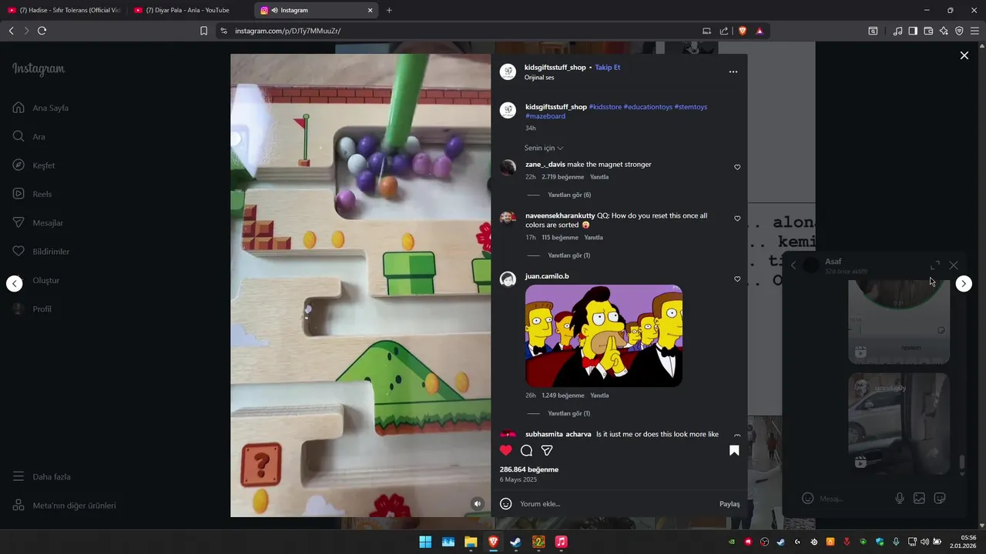
Task: Click Takip Et to follow account
Action: pos(608,67)
